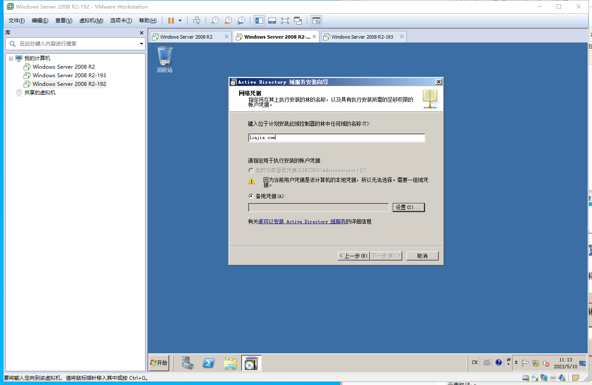Image resolution: width=592 pixels, height=385 pixels.
Task: Toggle the thumbnail bar view icon
Action: [272, 21]
